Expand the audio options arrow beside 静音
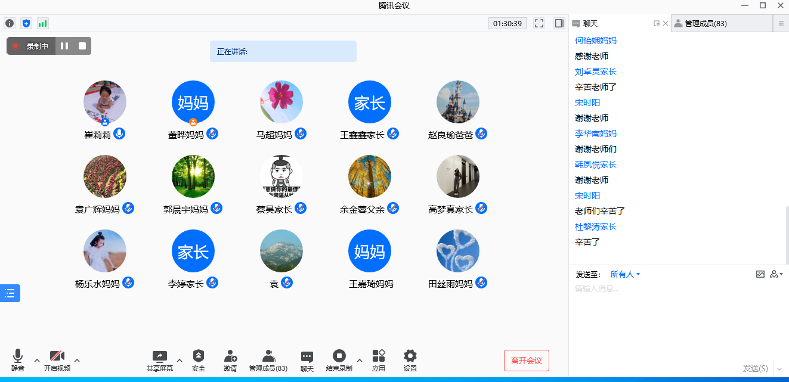The width and height of the screenshot is (789, 382). pyautogui.click(x=37, y=360)
